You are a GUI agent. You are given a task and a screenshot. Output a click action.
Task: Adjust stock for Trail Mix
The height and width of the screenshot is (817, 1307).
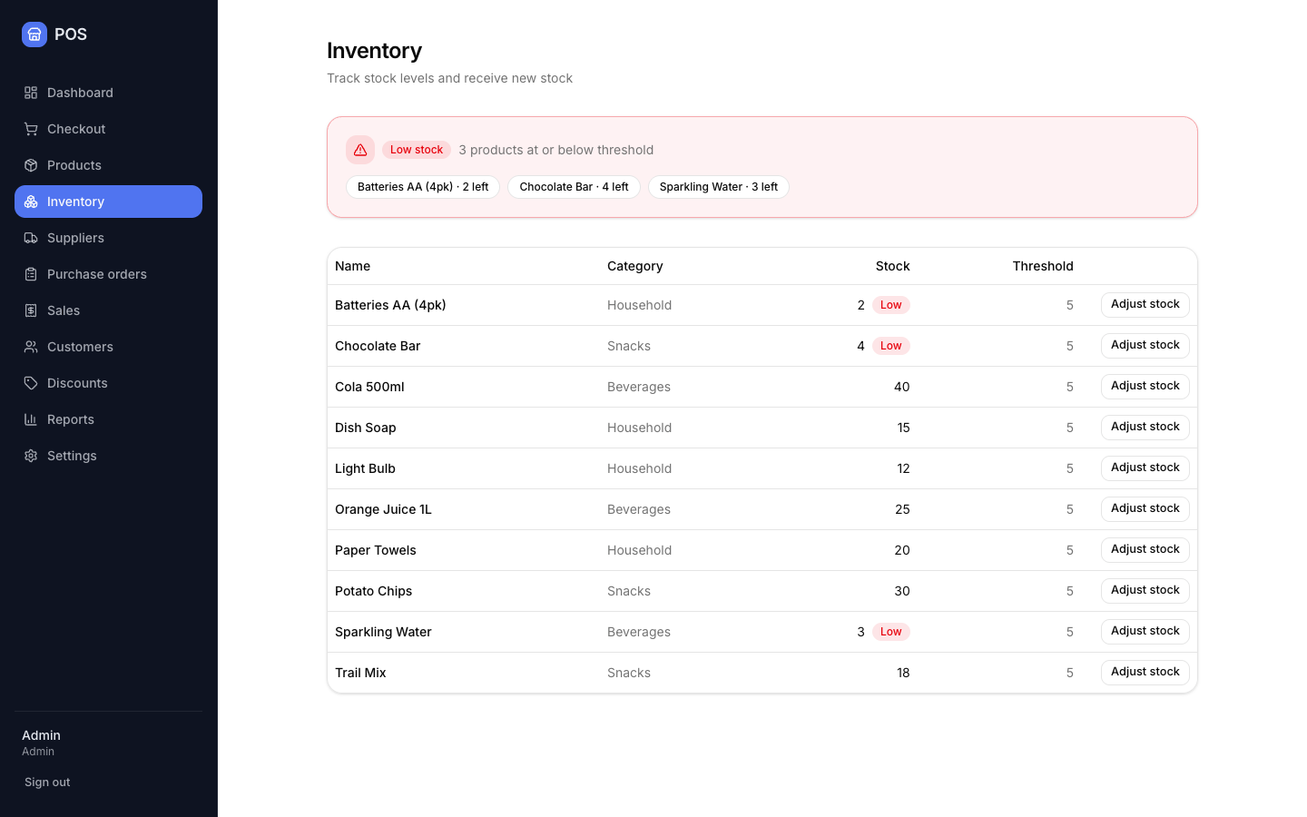pos(1145,673)
